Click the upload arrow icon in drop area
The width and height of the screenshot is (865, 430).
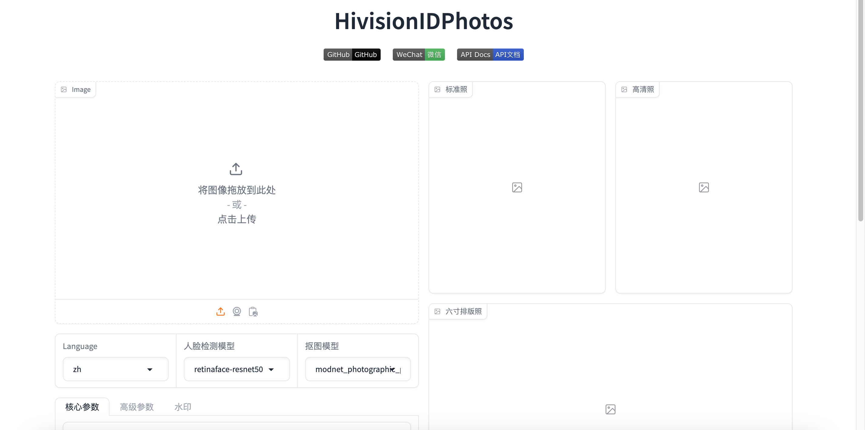click(x=236, y=169)
